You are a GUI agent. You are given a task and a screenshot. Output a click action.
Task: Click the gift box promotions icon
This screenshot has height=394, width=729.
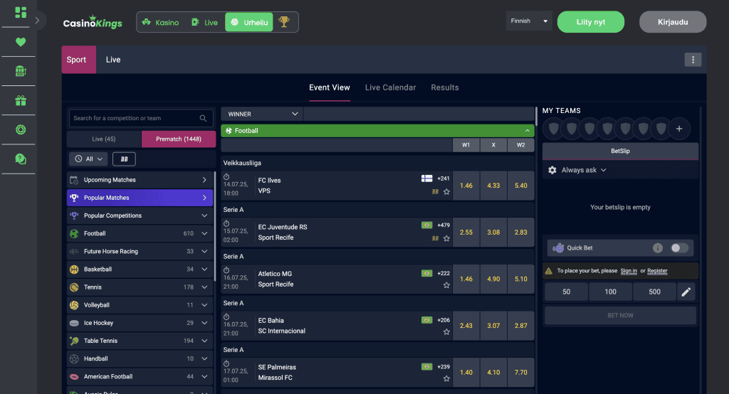21,100
